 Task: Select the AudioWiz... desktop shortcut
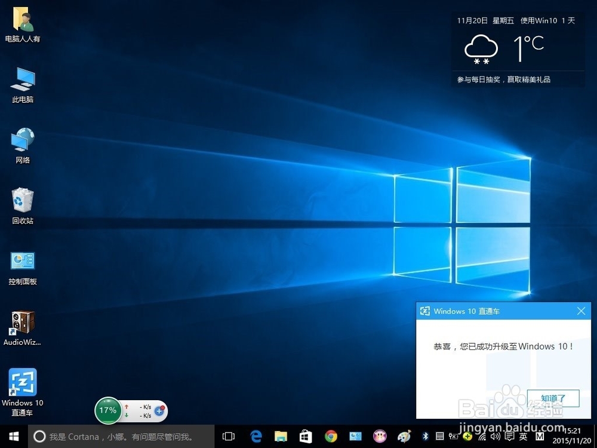(23, 328)
